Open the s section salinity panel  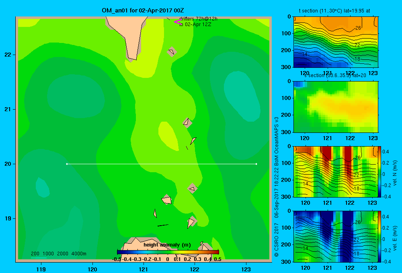pos(336,107)
